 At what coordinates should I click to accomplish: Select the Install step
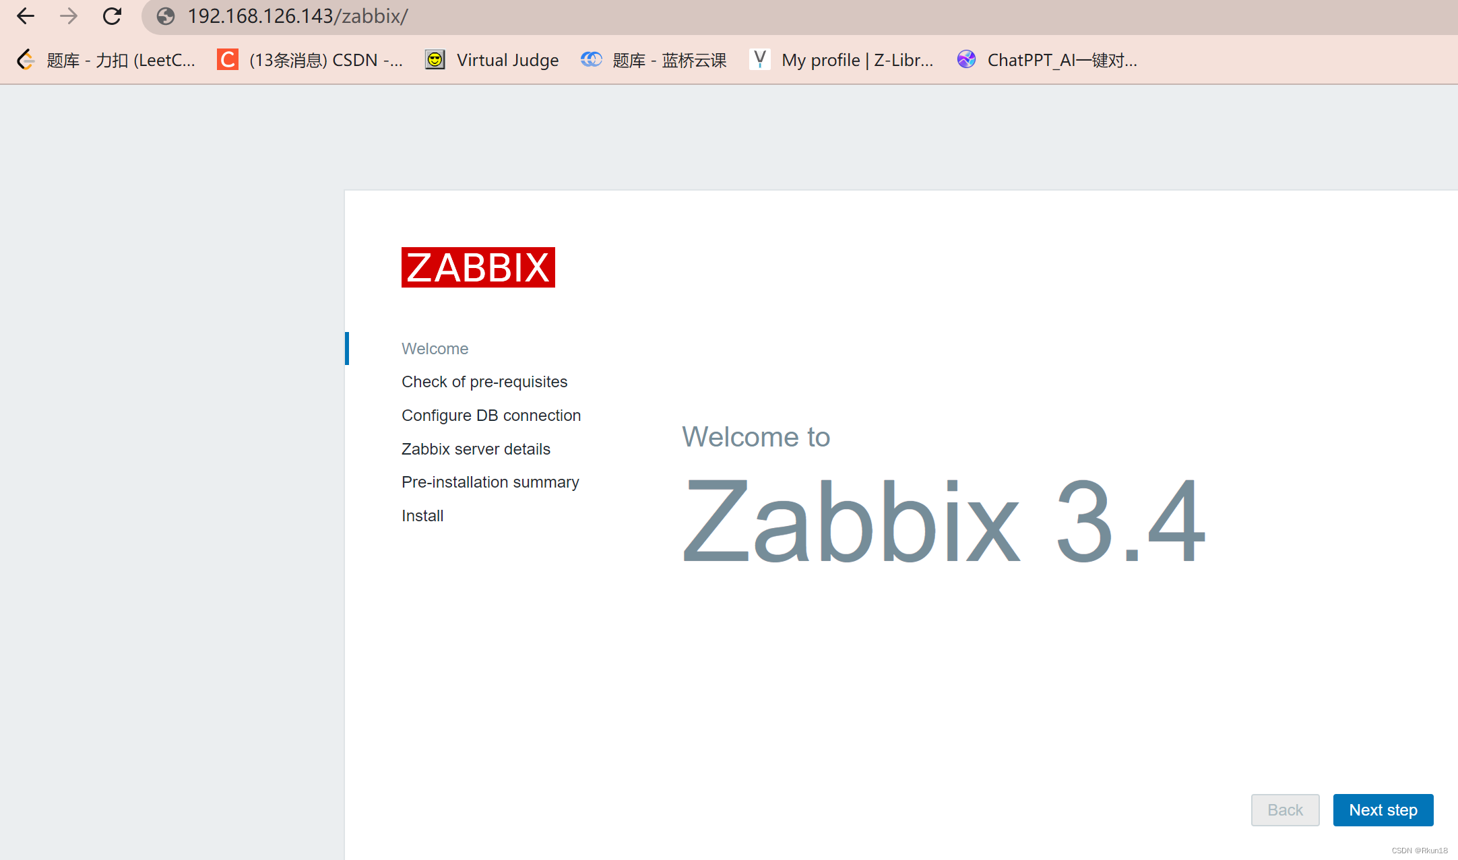tap(422, 516)
